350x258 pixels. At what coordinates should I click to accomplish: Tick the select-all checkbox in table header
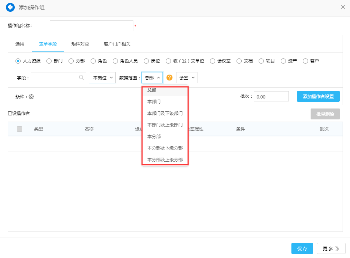click(x=20, y=129)
